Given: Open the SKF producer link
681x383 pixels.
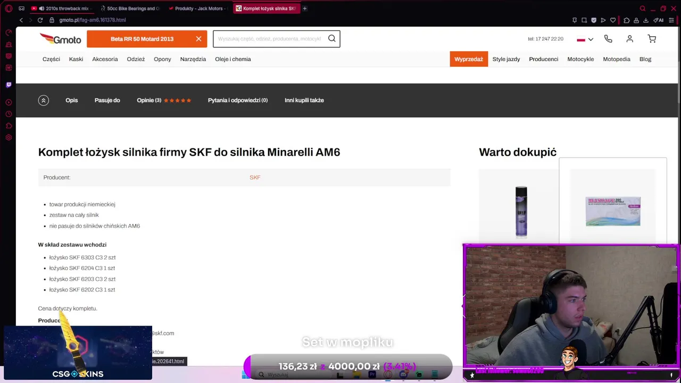Looking at the screenshot, I should coord(255,177).
